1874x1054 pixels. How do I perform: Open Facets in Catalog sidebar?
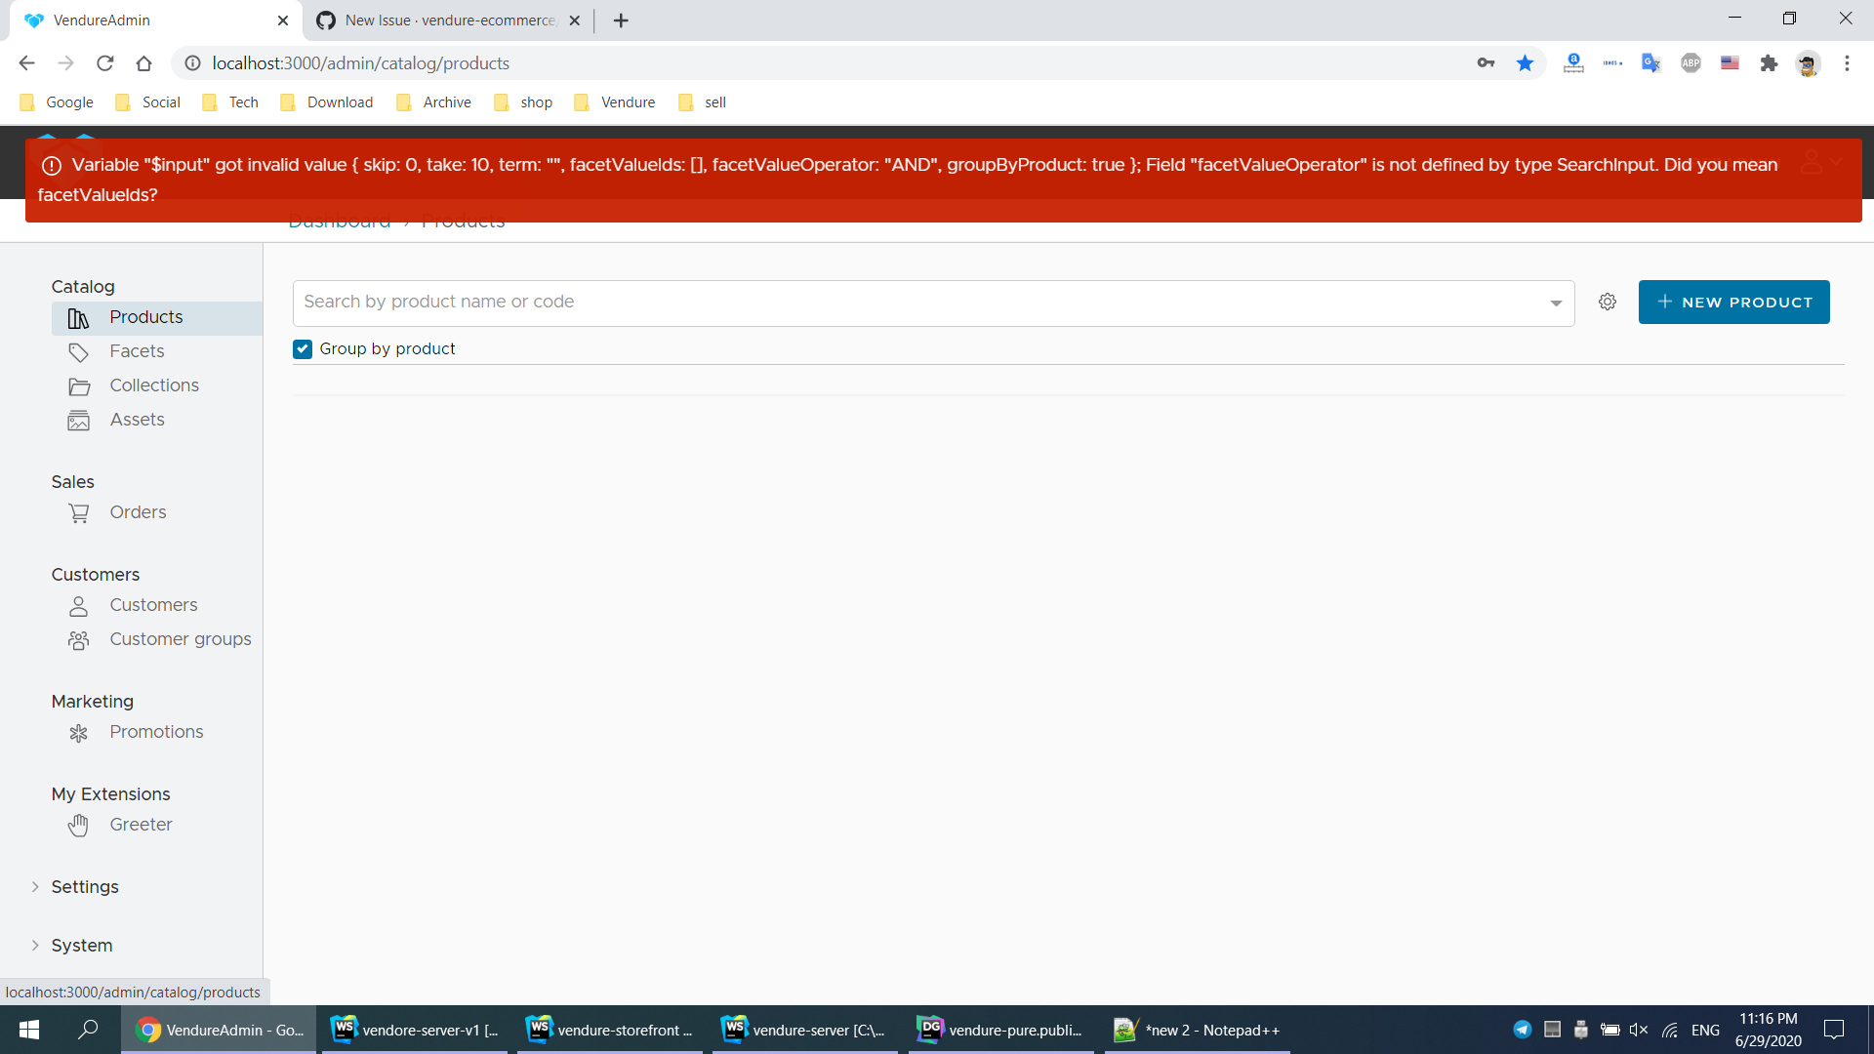137,351
